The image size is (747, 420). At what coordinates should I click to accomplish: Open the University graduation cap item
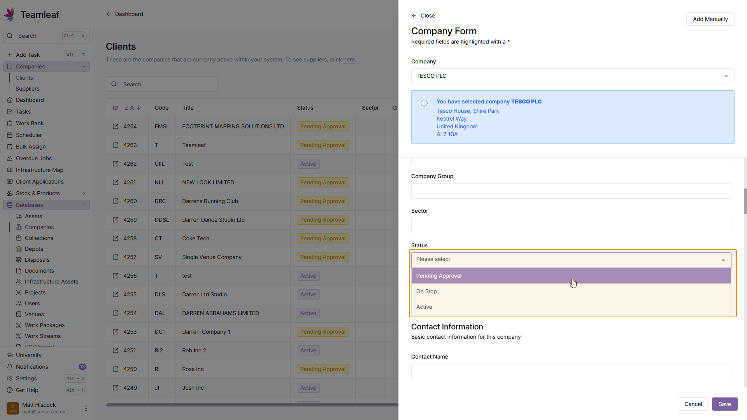10,355
